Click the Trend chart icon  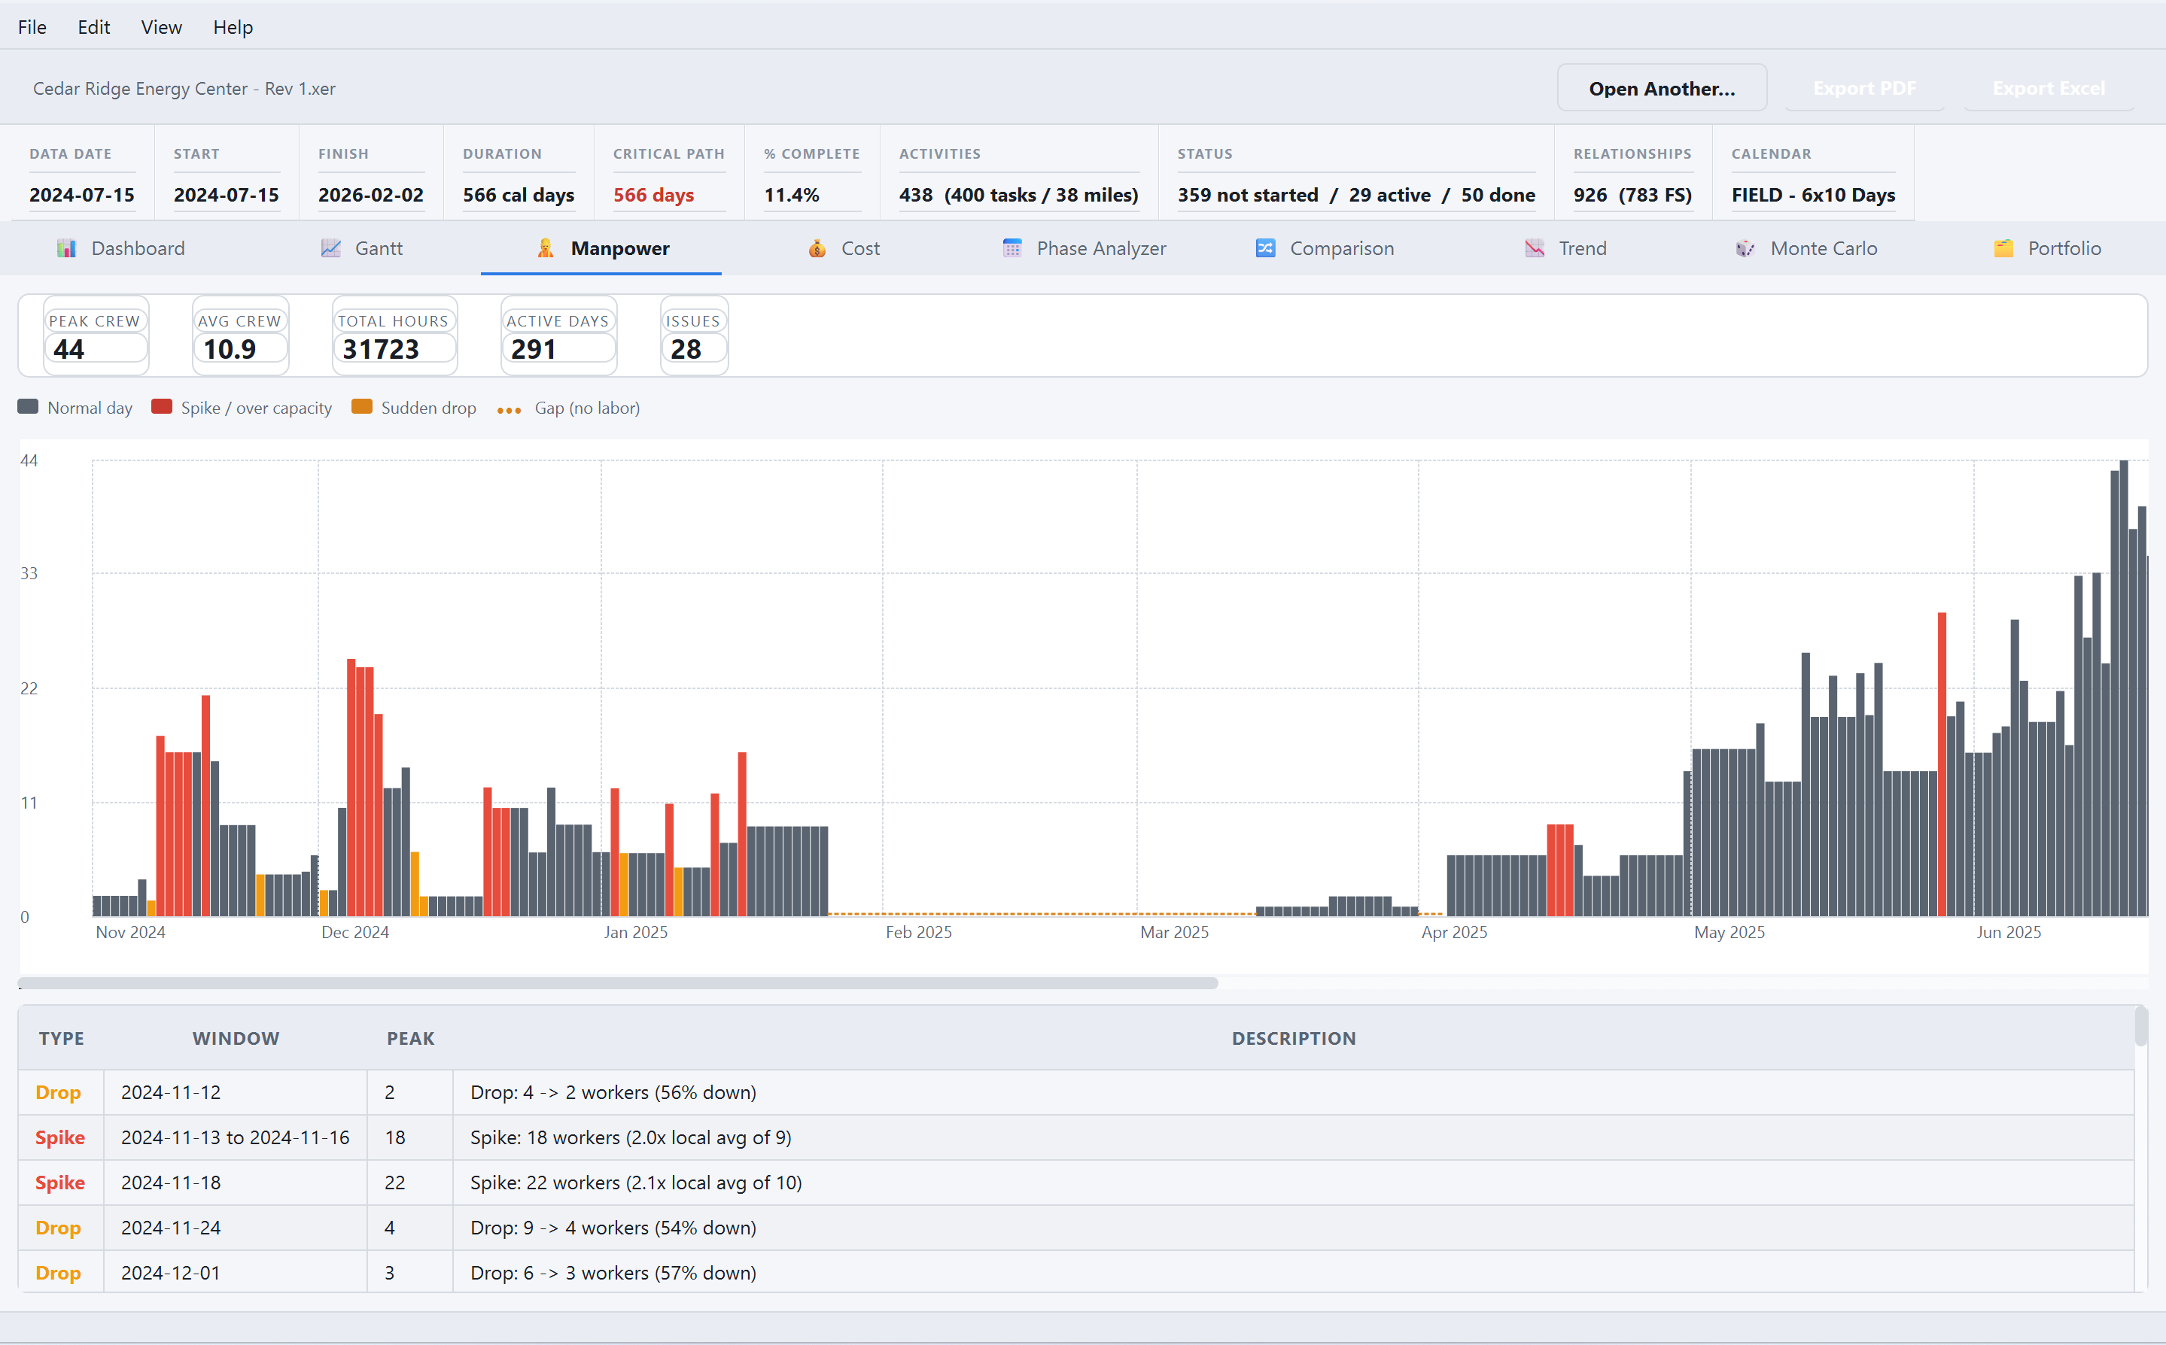pyautogui.click(x=1535, y=248)
